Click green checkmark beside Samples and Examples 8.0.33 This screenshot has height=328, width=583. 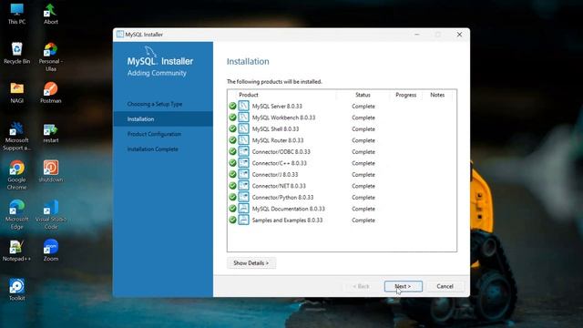point(233,220)
